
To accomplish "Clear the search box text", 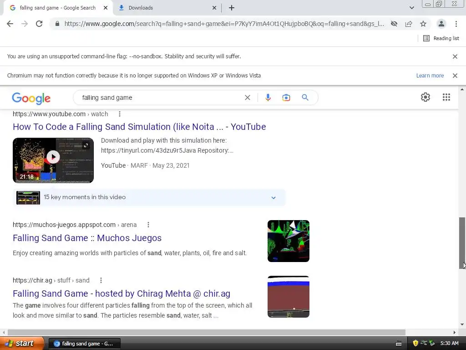I will pos(247,98).
